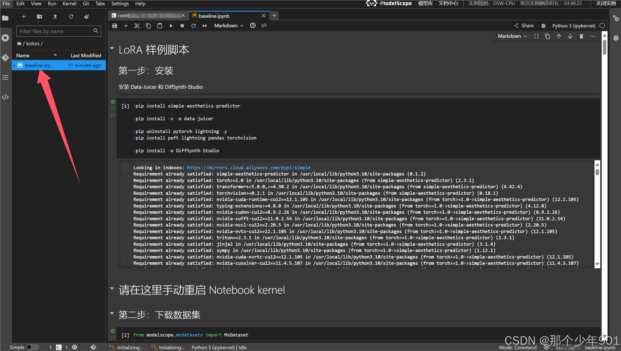This screenshot has height=351, width=621.
Task: Open the cell toolbar more options
Action: (x=592, y=36)
